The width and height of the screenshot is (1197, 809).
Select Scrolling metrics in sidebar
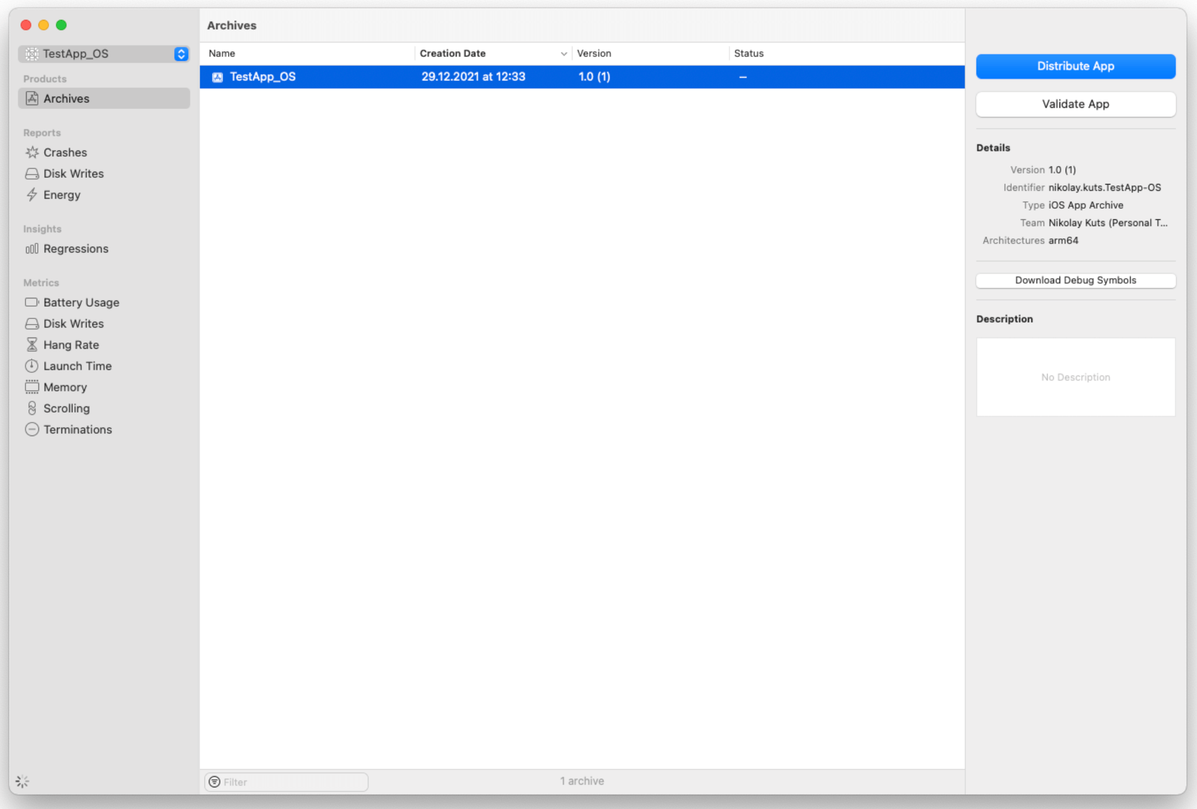click(x=67, y=408)
